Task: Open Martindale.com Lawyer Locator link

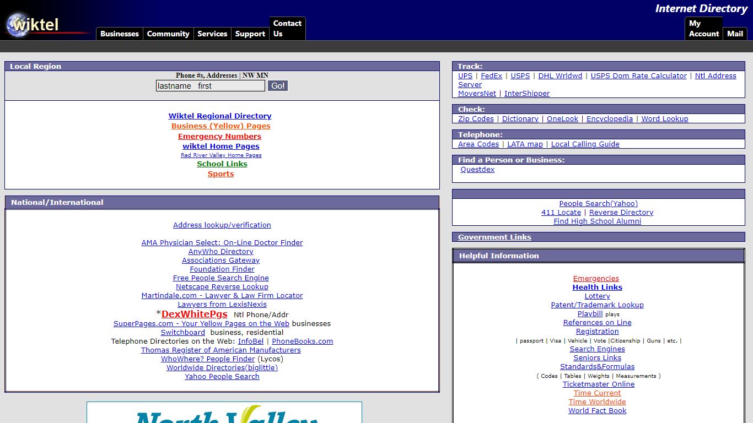Action: click(222, 296)
